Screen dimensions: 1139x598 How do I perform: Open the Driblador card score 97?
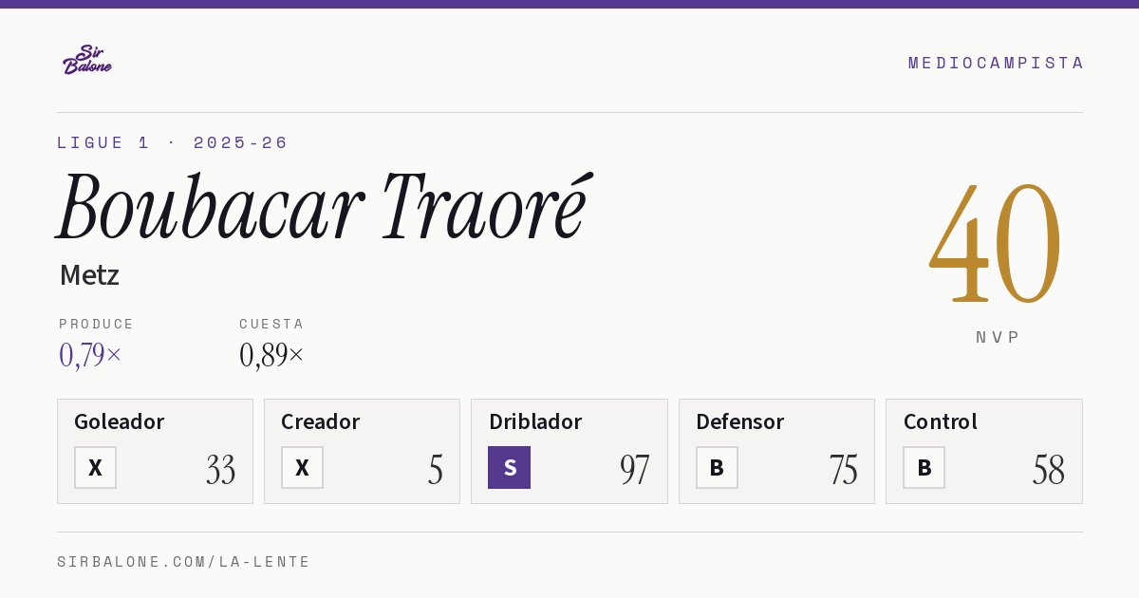(x=634, y=470)
